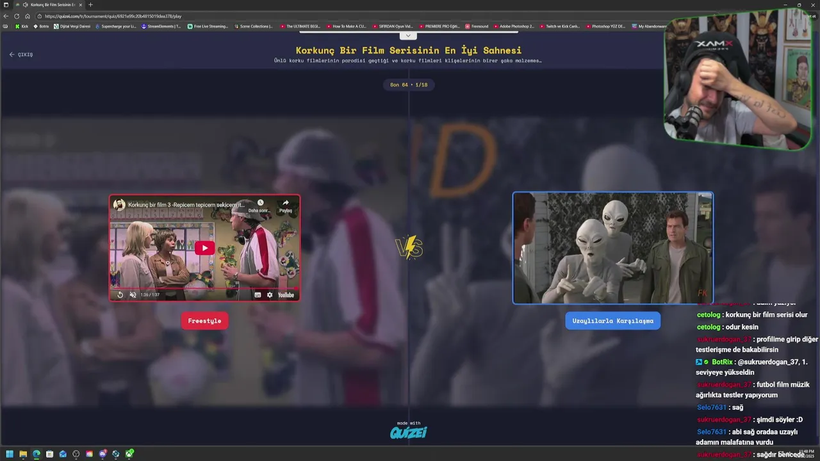This screenshot has height=461, width=820.
Task: Open Microsoft Store from the taskbar
Action: 49,454
